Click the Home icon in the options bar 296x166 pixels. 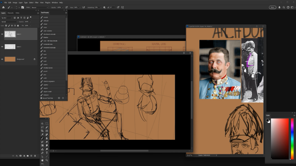pyautogui.click(x=3, y=7)
